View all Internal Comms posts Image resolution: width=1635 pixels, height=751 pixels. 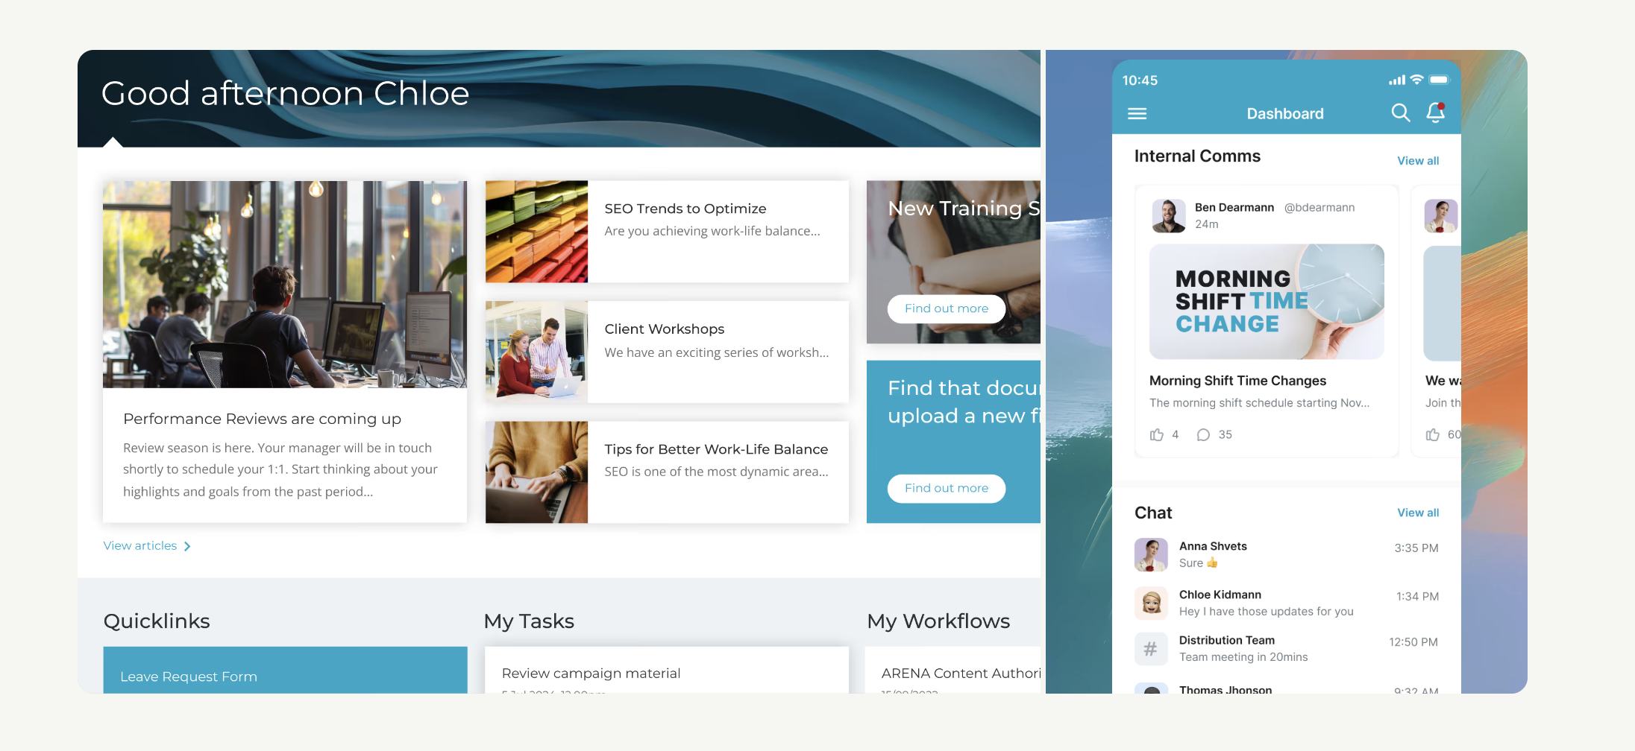click(1418, 160)
